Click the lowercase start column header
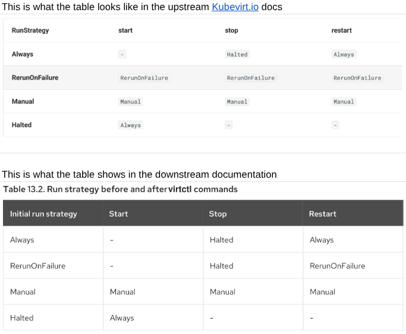406x334 pixels. click(125, 30)
